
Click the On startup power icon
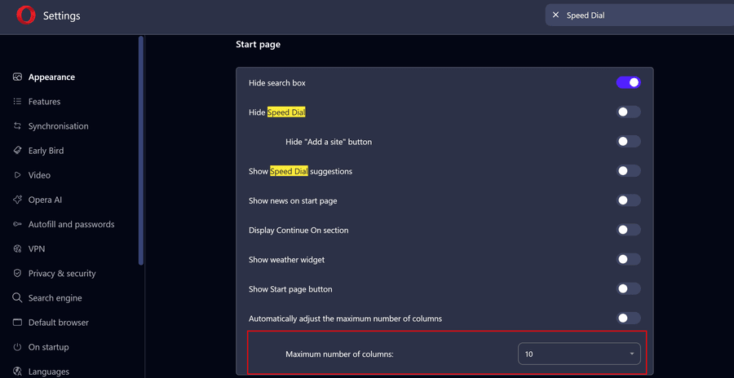click(x=17, y=347)
